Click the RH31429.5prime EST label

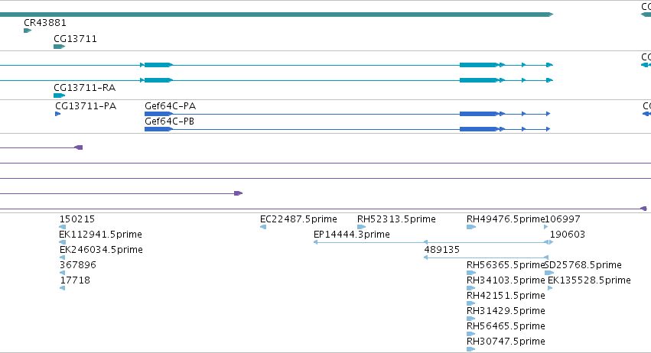(x=506, y=311)
